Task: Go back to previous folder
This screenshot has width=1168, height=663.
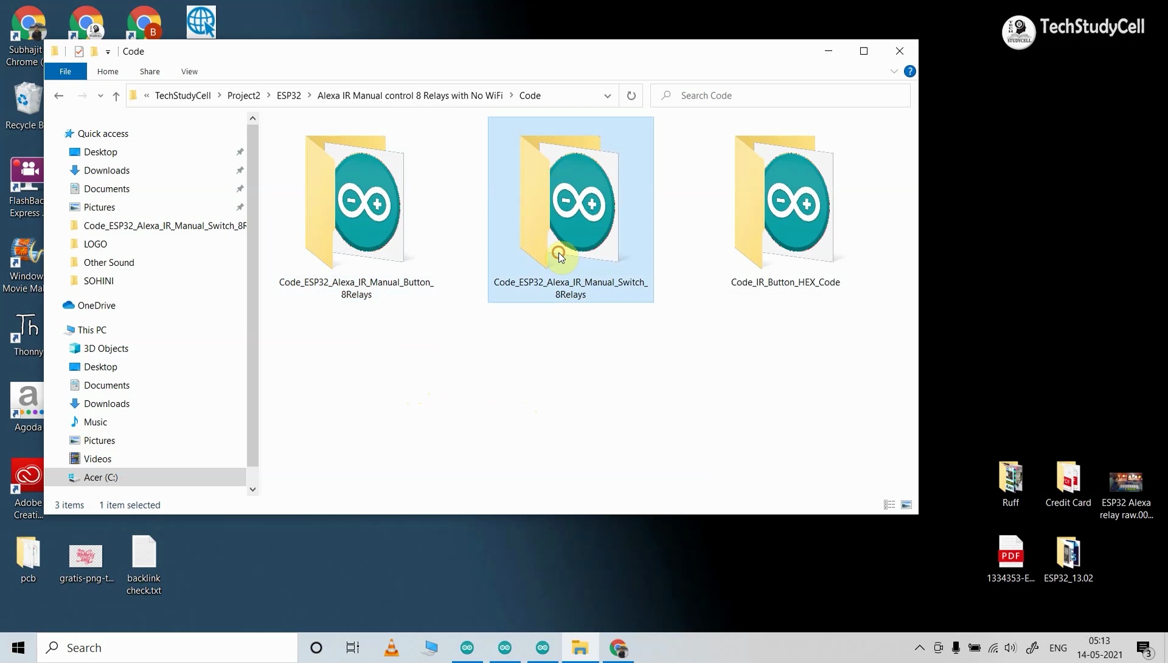Action: point(58,95)
